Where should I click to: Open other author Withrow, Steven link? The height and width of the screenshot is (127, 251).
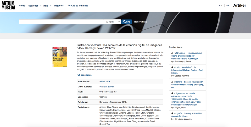tap(107, 87)
